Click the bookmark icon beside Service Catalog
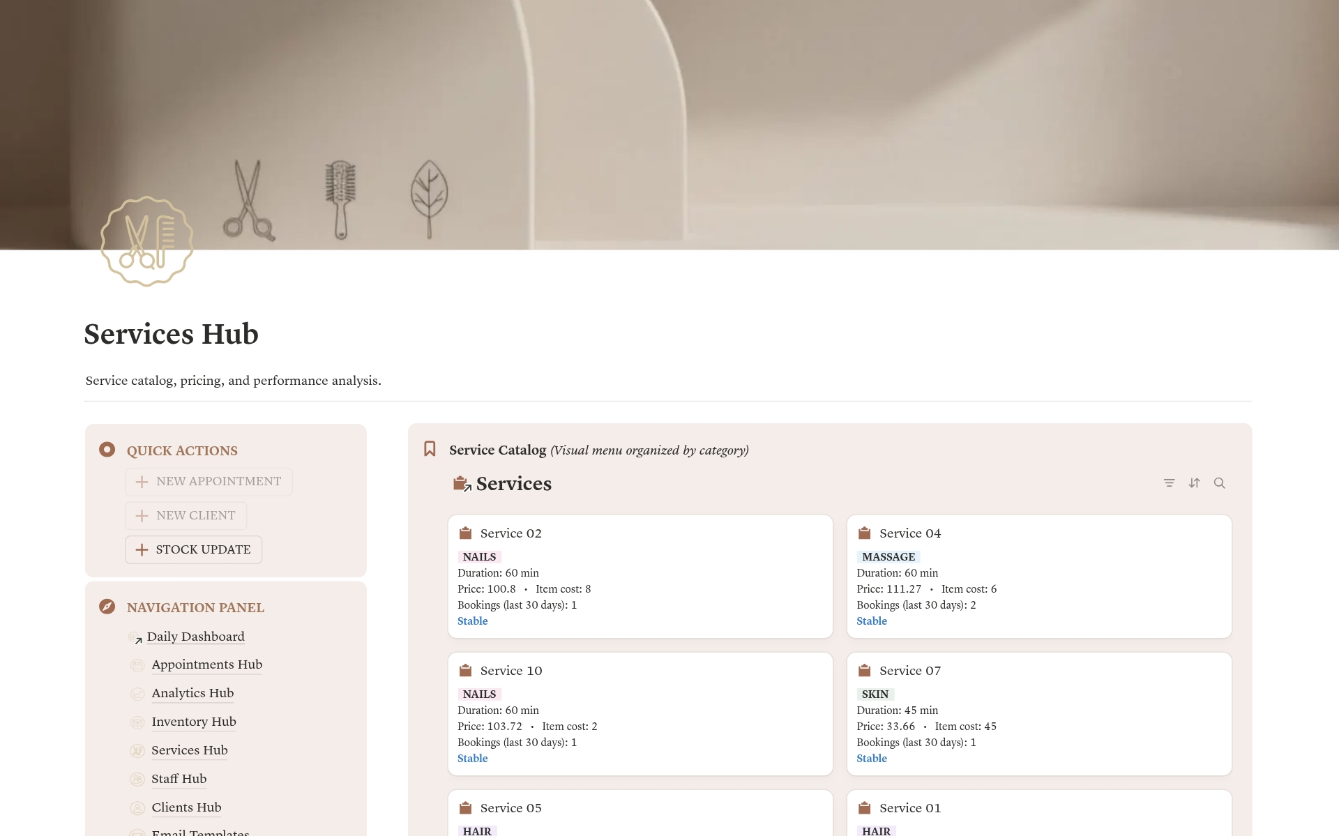Viewport: 1339px width, 836px height. click(x=430, y=448)
